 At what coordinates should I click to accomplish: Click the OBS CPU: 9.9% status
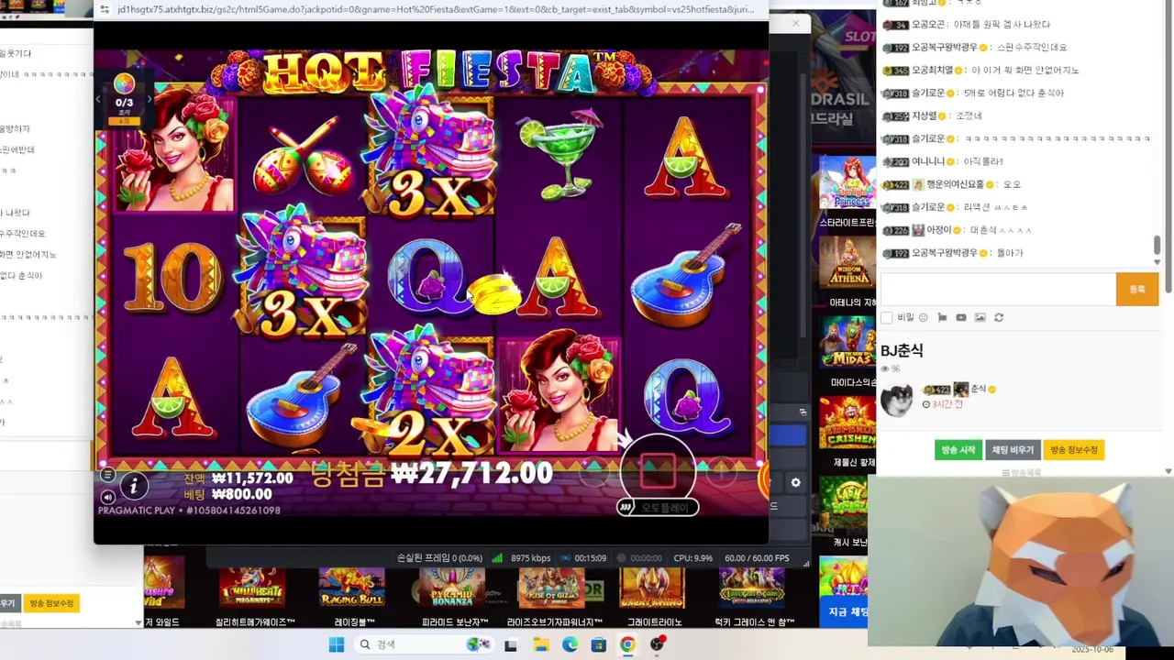[692, 557]
